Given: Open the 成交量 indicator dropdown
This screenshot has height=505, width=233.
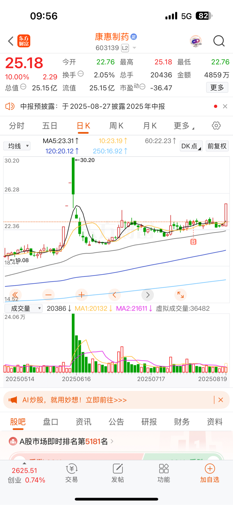Looking at the screenshot, I should tap(23, 308).
